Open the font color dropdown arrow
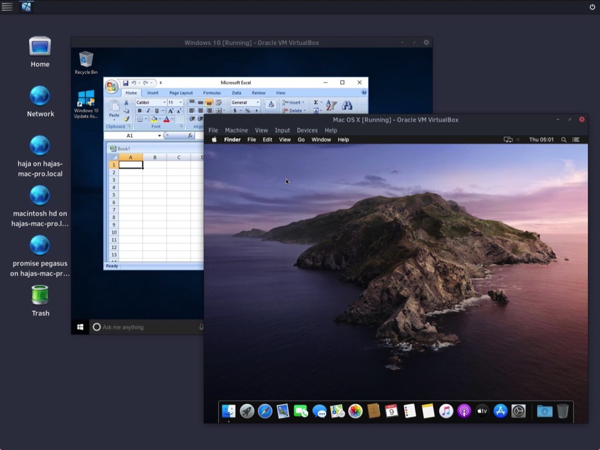 [172, 119]
